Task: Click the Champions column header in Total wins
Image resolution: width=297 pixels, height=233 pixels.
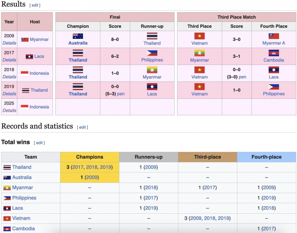Action: point(90,157)
